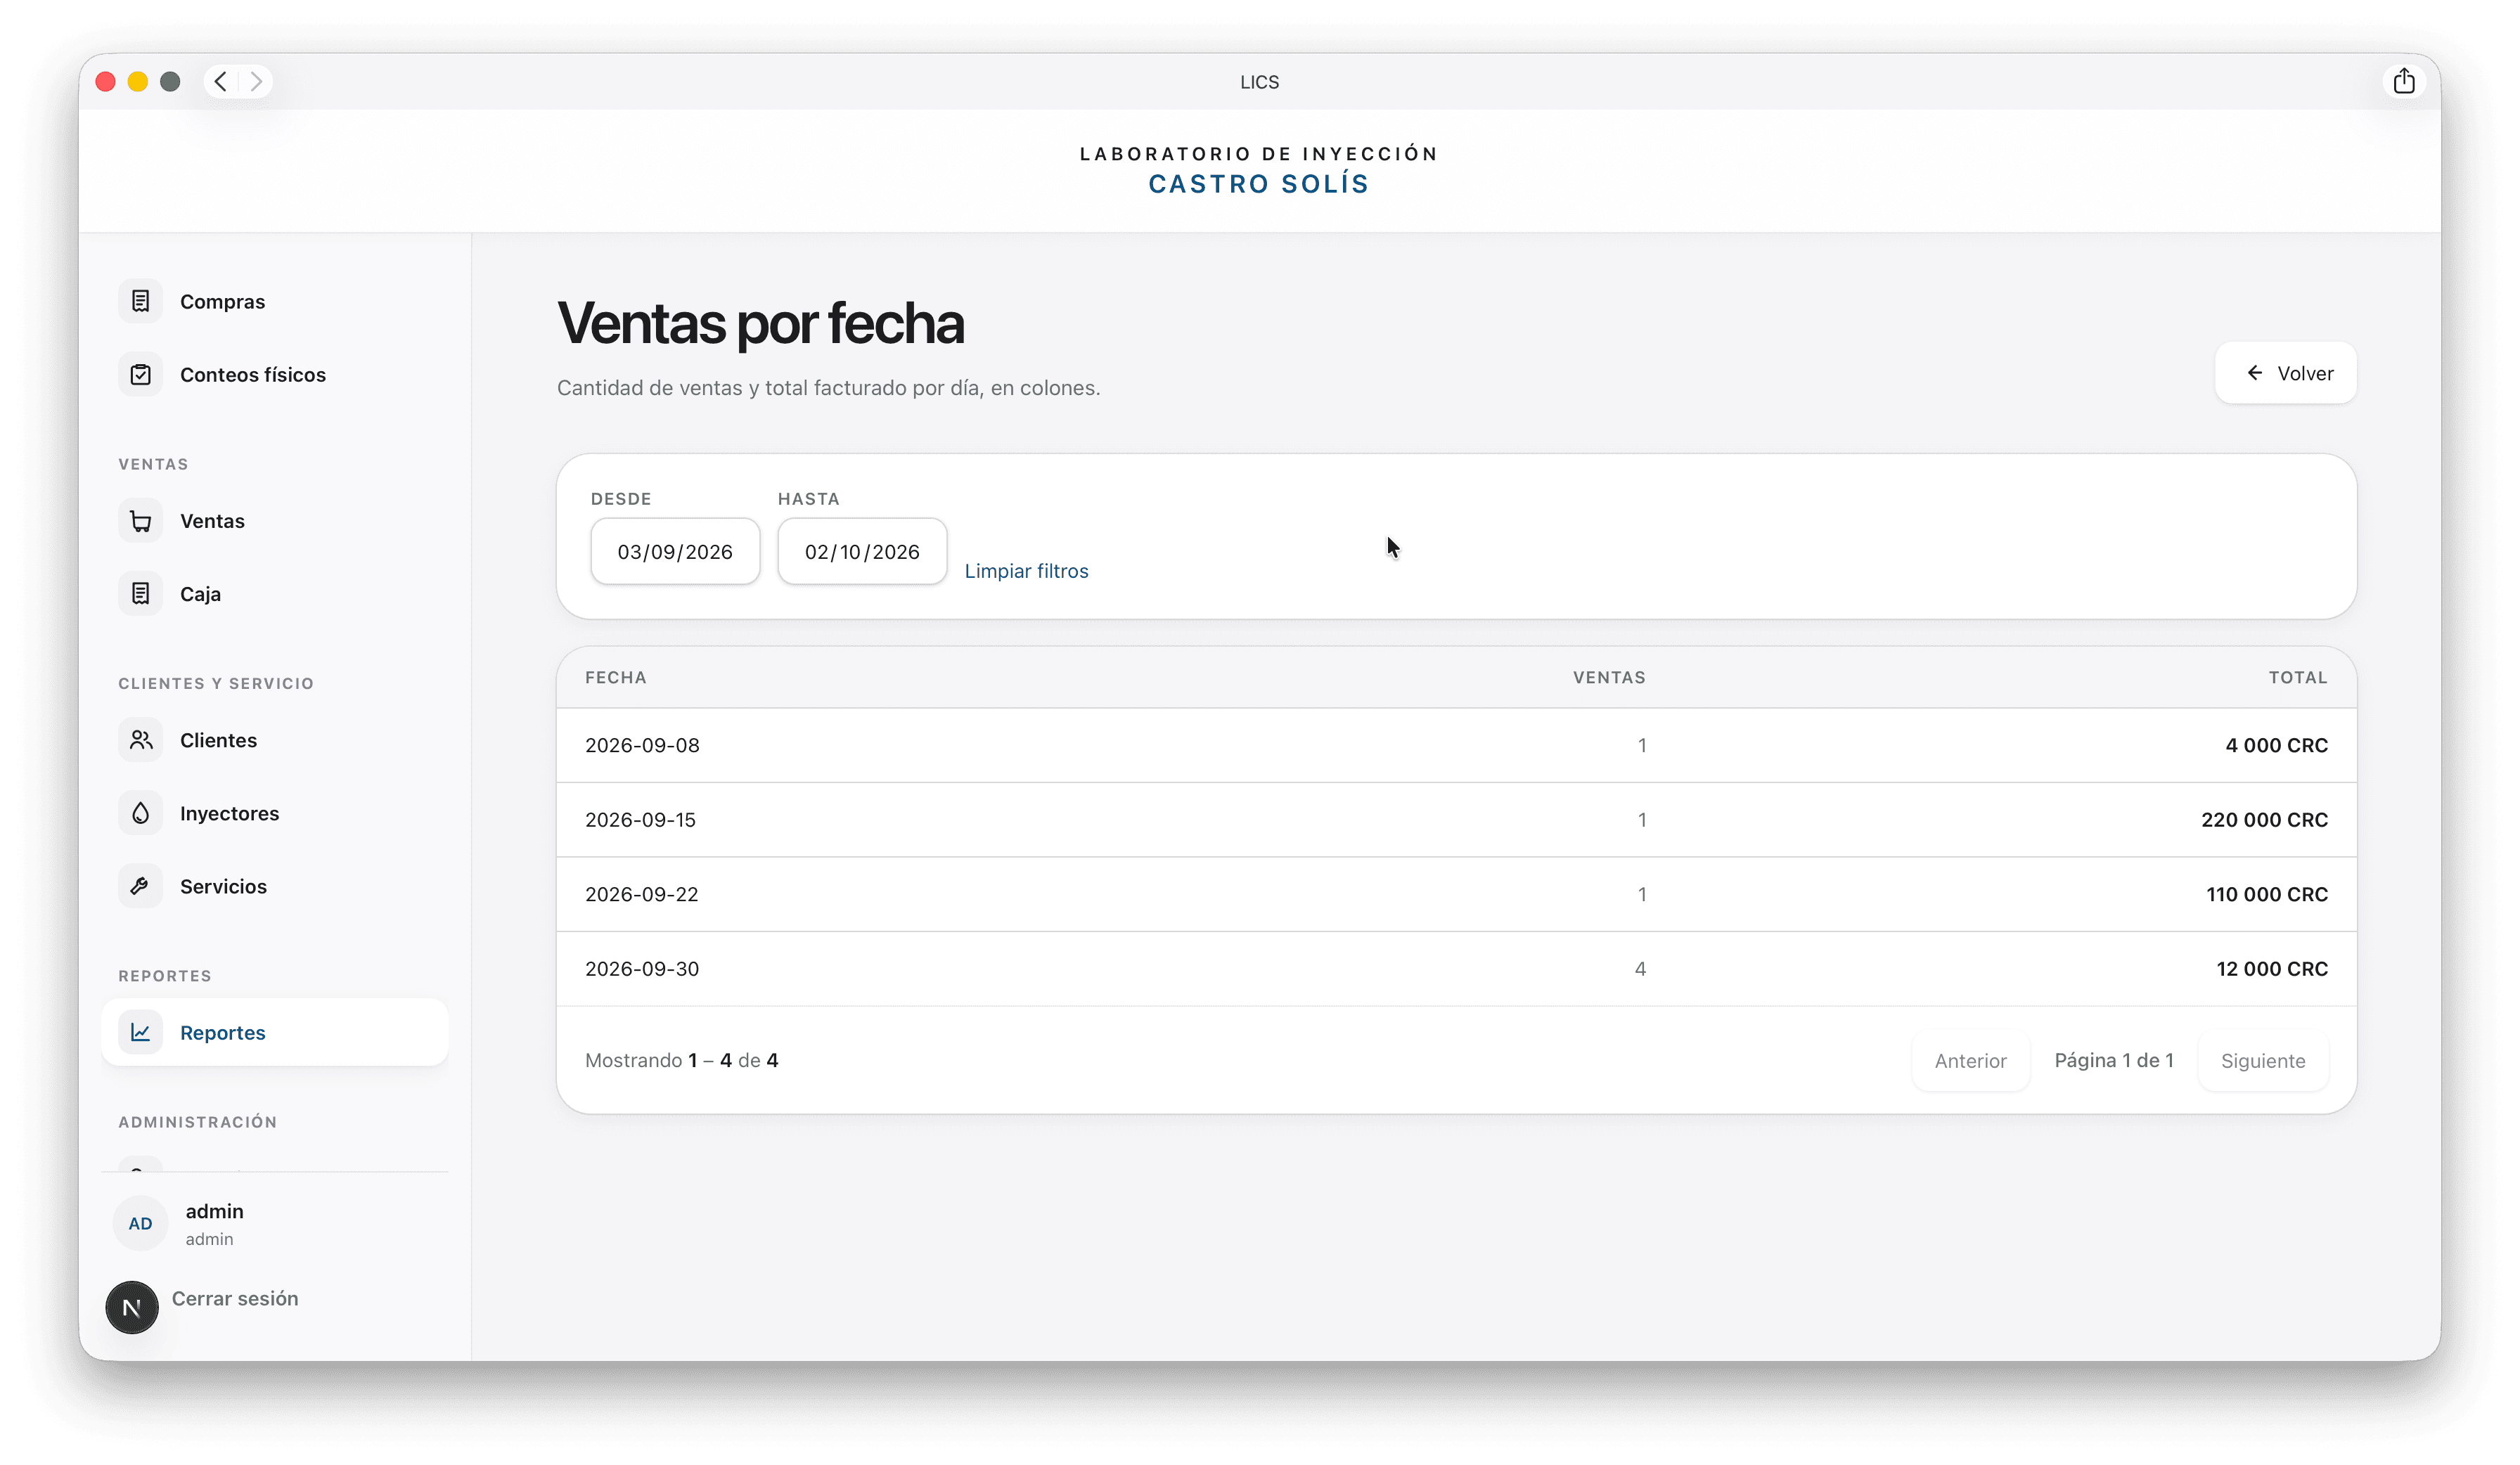Click the Siguiente pagination button
2520x1465 pixels.
[x=2263, y=1061]
